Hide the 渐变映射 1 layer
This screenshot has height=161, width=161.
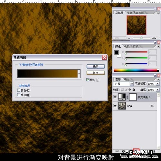click(115, 97)
